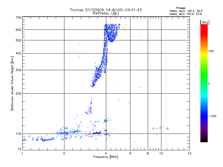The height and width of the screenshot is (167, 223).
Task: Click the x-axis tick label '4'
Action: [x=106, y=153]
